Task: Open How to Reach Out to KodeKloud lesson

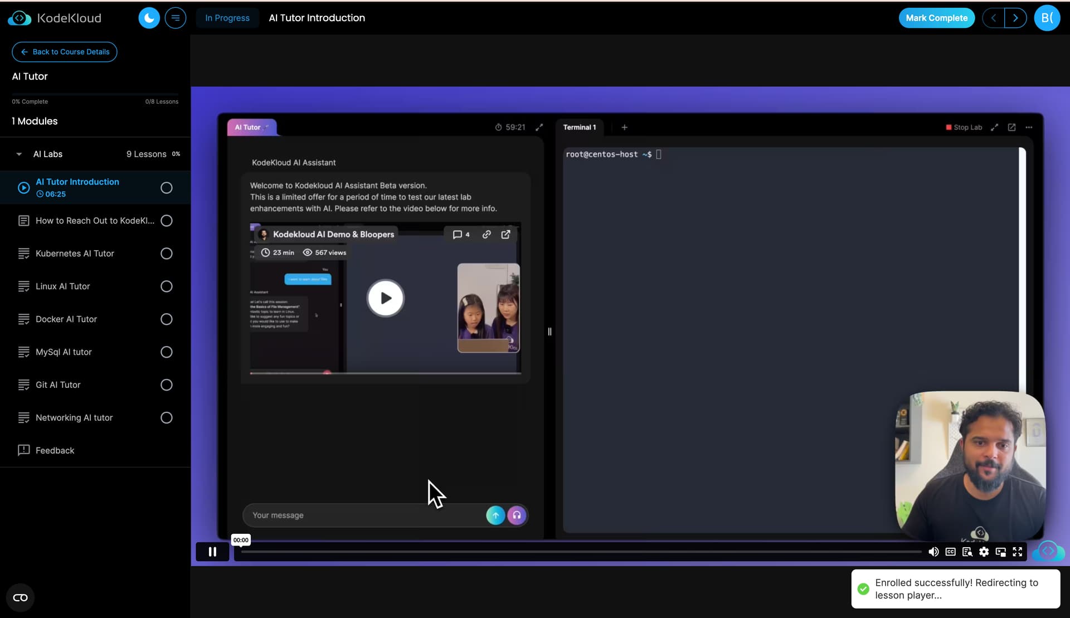Action: [95, 221]
